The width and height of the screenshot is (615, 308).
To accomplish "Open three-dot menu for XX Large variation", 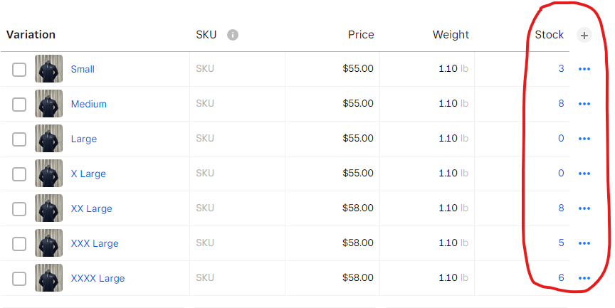I will pos(584,208).
